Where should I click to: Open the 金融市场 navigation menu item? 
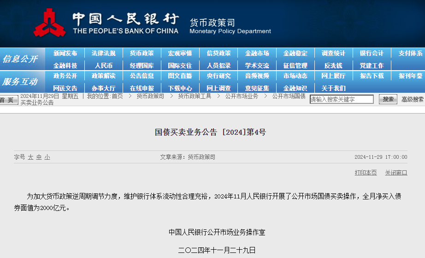257,53
